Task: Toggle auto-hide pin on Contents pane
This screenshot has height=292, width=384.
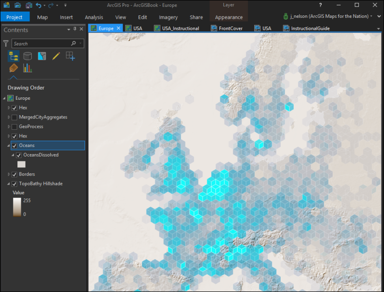Action: (x=75, y=29)
